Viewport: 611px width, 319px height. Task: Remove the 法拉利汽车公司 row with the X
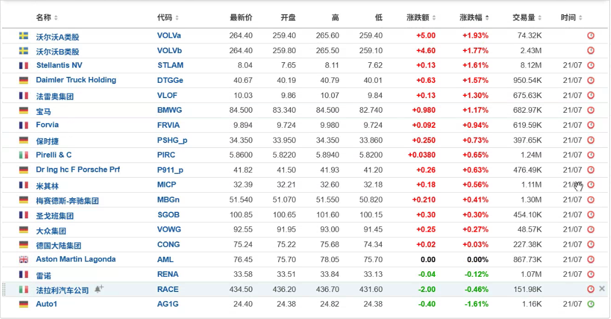coord(602,289)
